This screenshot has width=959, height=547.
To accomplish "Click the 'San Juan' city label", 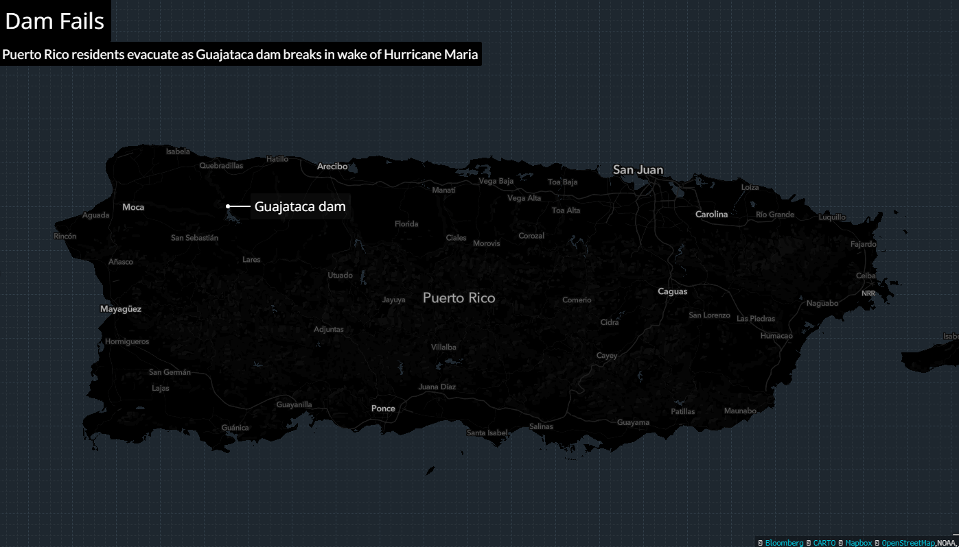I will (638, 169).
